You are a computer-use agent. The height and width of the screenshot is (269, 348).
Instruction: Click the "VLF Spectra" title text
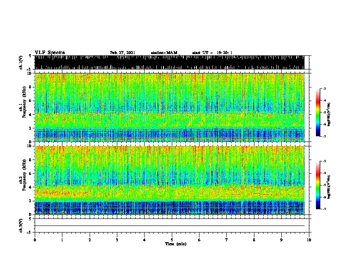(50, 53)
